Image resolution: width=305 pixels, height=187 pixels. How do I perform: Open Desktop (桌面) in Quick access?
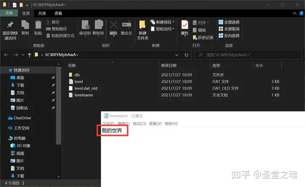20,78
